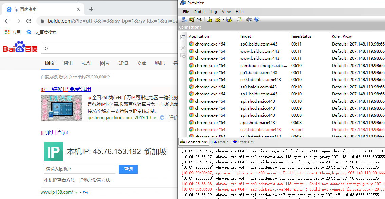Reload the Baidu page in Chrome
385x199 pixels.
[x=29, y=21]
